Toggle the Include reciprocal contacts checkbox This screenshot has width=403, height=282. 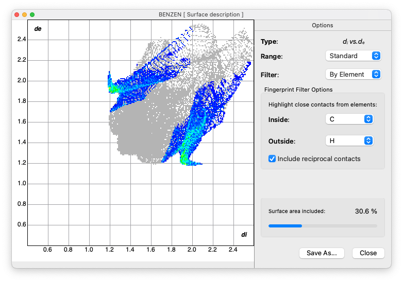(272, 159)
